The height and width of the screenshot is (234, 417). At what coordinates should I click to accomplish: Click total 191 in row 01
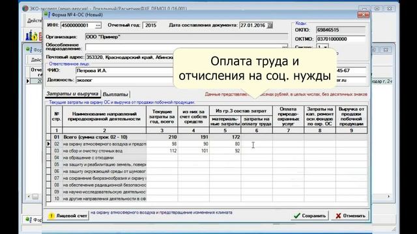tap(194, 137)
